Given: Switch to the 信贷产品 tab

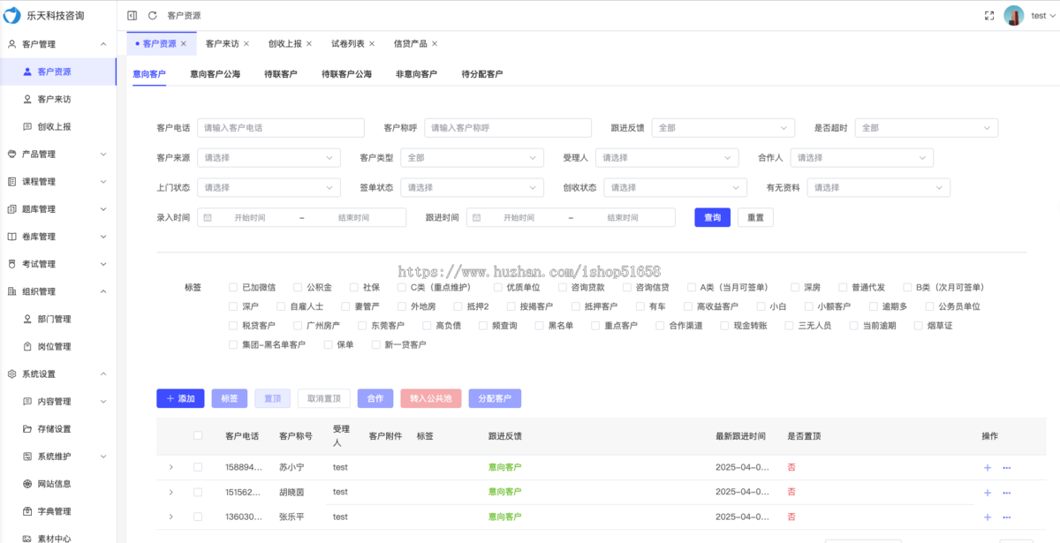Looking at the screenshot, I should pos(411,42).
